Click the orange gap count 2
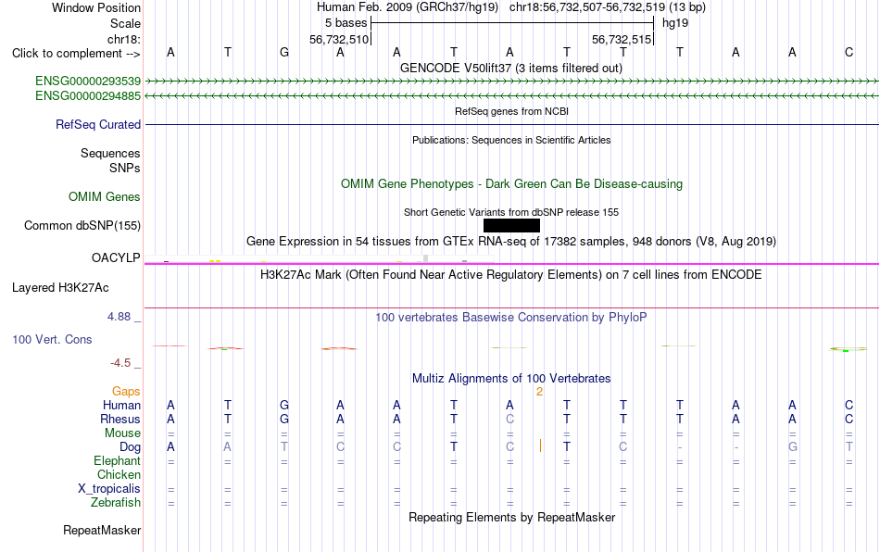Viewport: 880px width, 552px height. coord(539,392)
